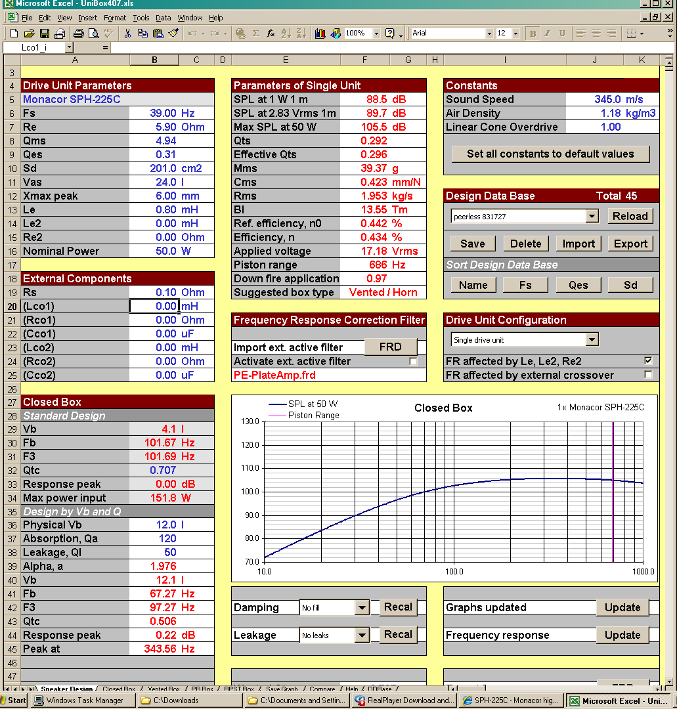
Task: Open the Leakage No leaks dropdown
Action: [x=362, y=635]
